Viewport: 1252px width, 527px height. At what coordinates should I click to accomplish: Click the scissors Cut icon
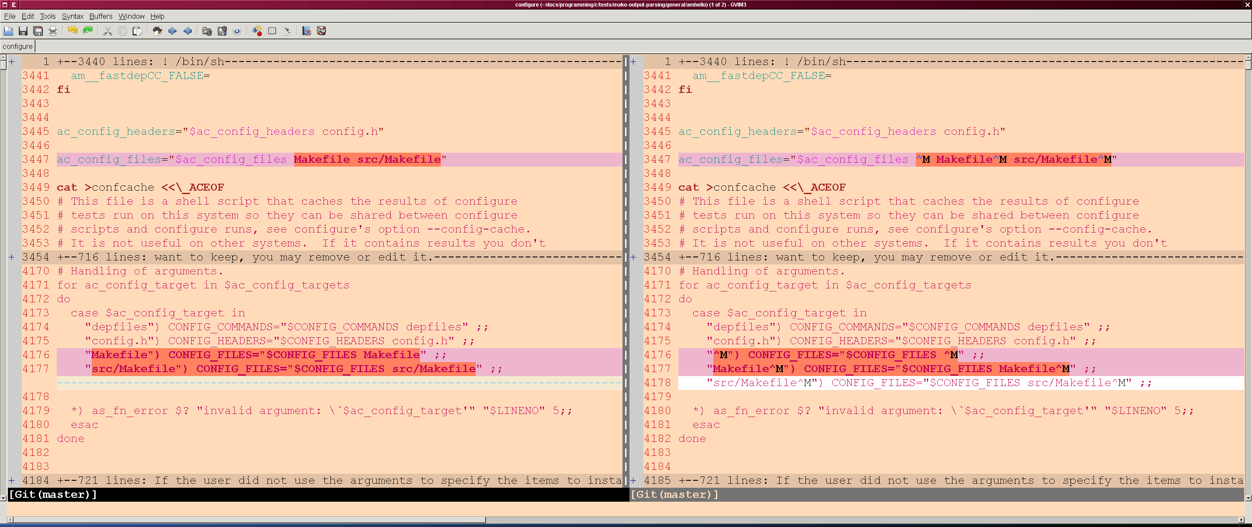(x=108, y=31)
